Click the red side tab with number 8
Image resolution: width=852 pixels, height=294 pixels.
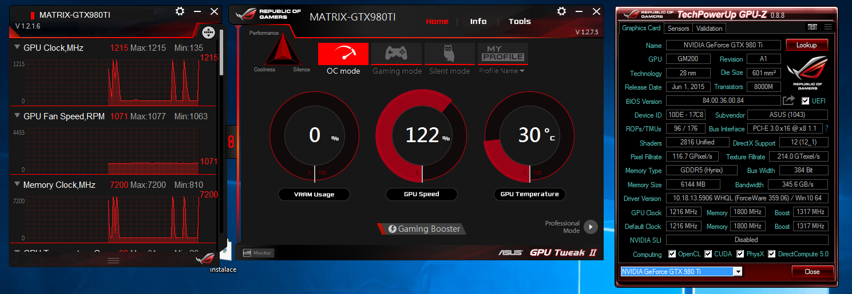click(x=231, y=142)
